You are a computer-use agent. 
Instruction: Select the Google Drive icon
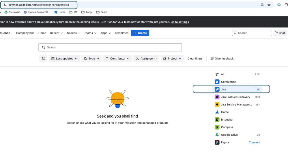tap(217, 135)
